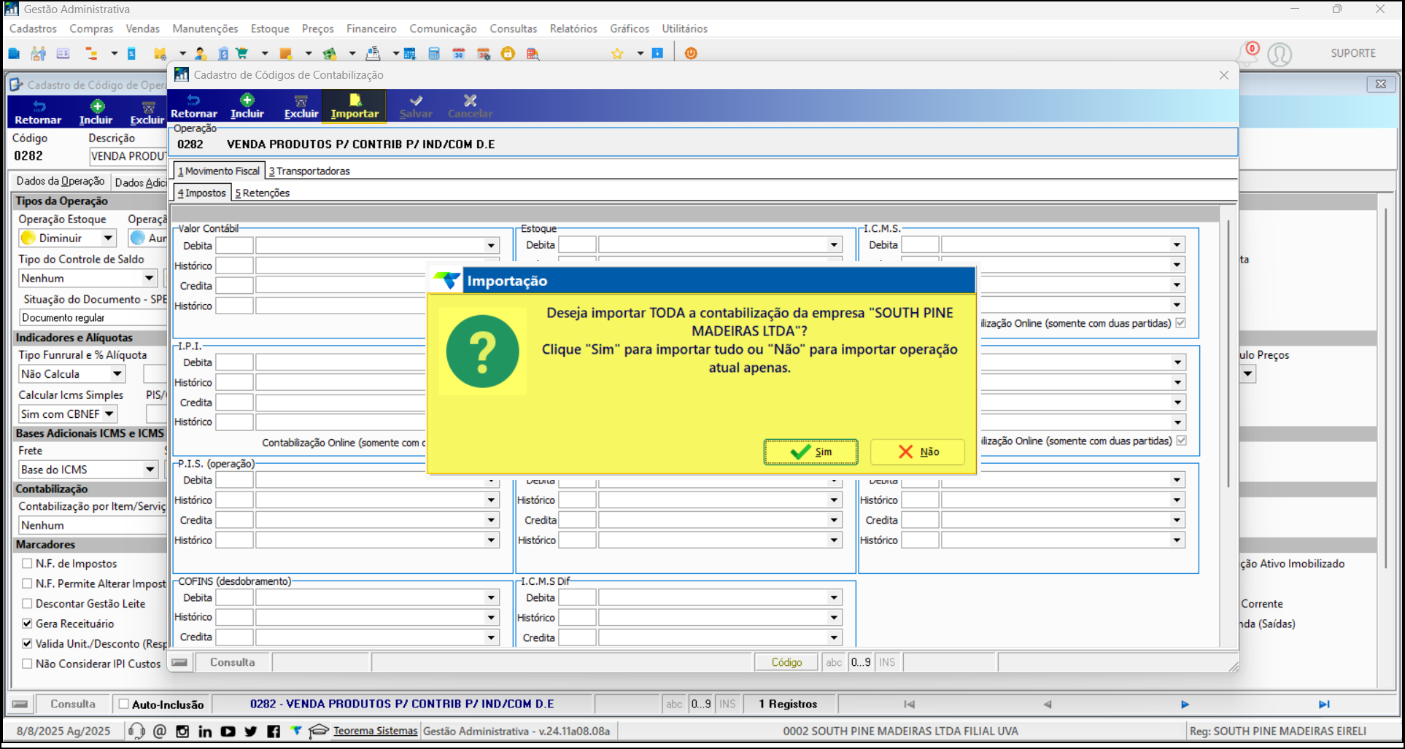Click the calendar 30 toolbar icon
This screenshot has width=1405, height=749.
tap(459, 53)
